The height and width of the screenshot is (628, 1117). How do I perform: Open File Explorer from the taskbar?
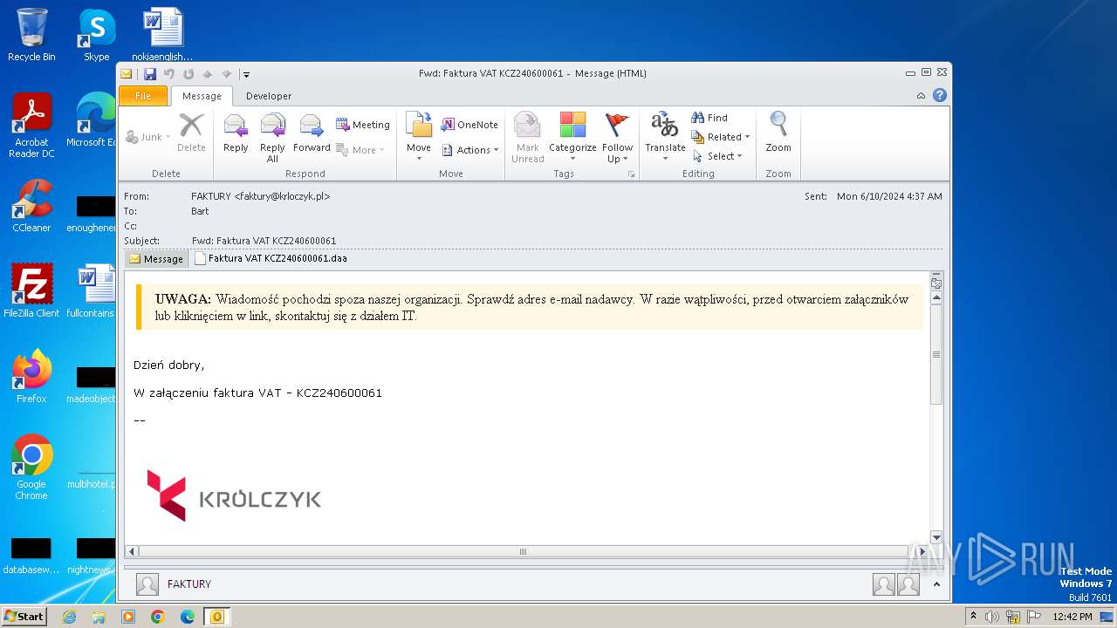click(99, 617)
